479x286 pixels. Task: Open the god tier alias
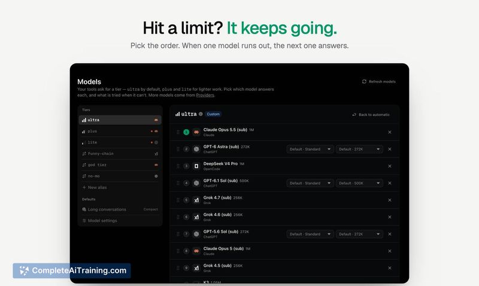(120, 165)
